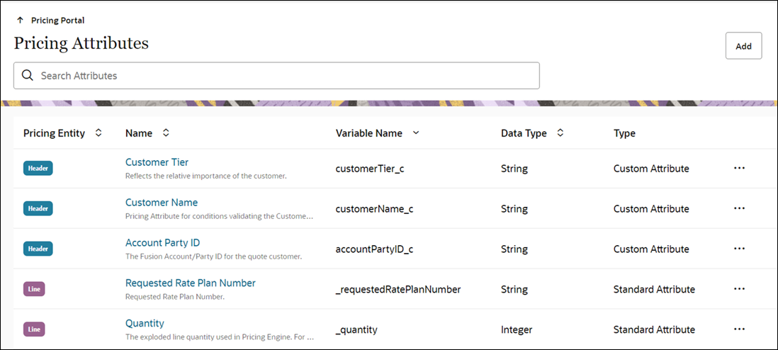Click the String data type for Customer Tier
Screen dimensions: 778x350
(x=514, y=169)
